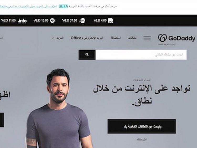The width and height of the screenshot is (197, 148).
Task: Open the استضافة menu item
Action: (x=116, y=38)
